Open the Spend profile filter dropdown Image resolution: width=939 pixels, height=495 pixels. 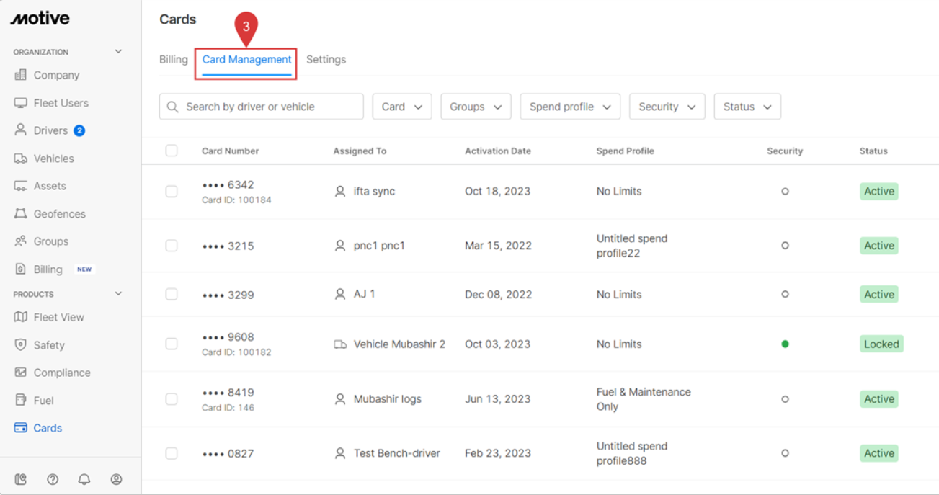pos(569,107)
